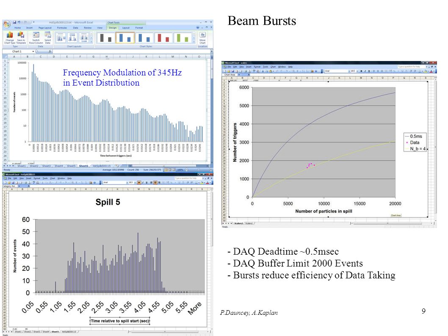The width and height of the screenshot is (448, 336).
Task: Click the Scalers2 sheet tab
Action: click(x=238, y=223)
